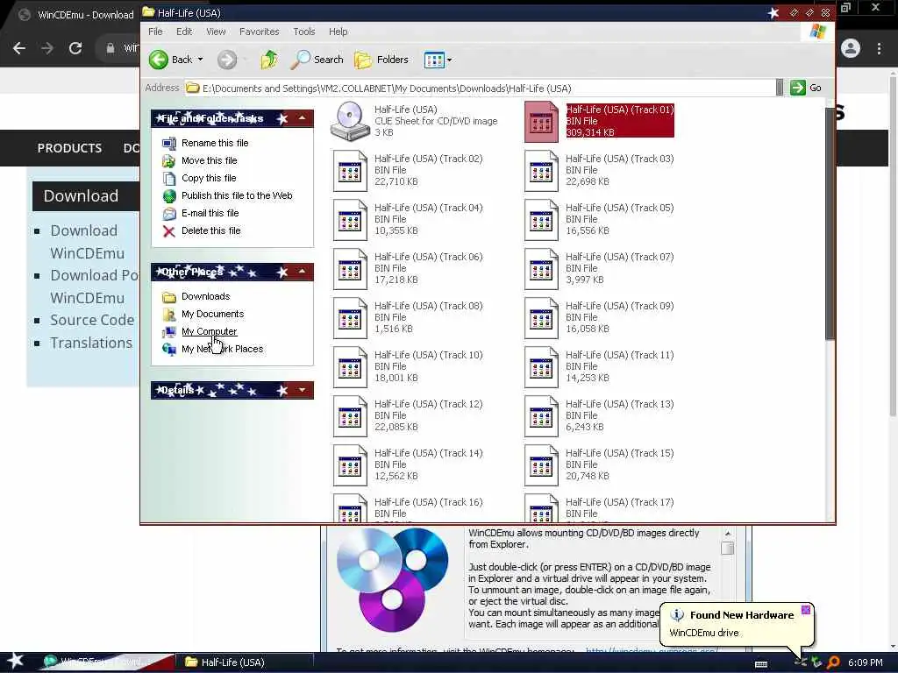Click Rename this file

pyautogui.click(x=215, y=143)
